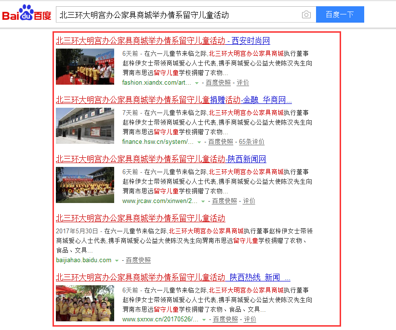
Task: Expand dropdown arrow next to baijiahao.baidu.com
Action: click(x=117, y=260)
